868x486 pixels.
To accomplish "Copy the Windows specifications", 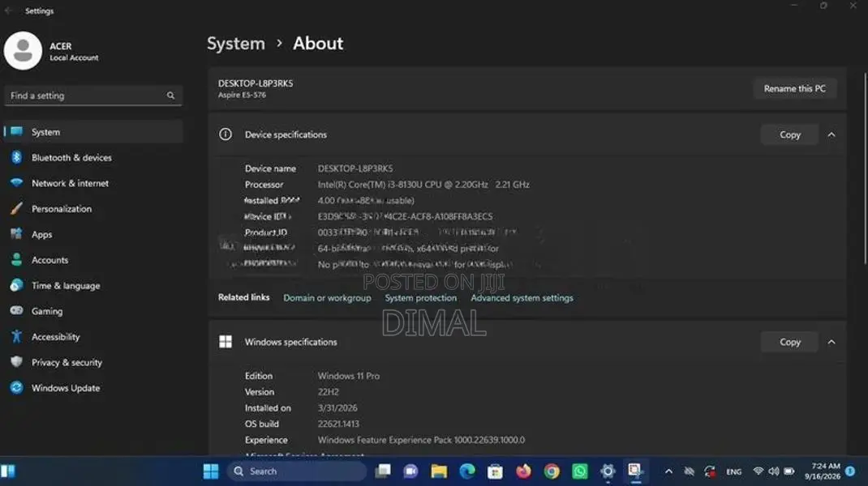I will (x=790, y=343).
